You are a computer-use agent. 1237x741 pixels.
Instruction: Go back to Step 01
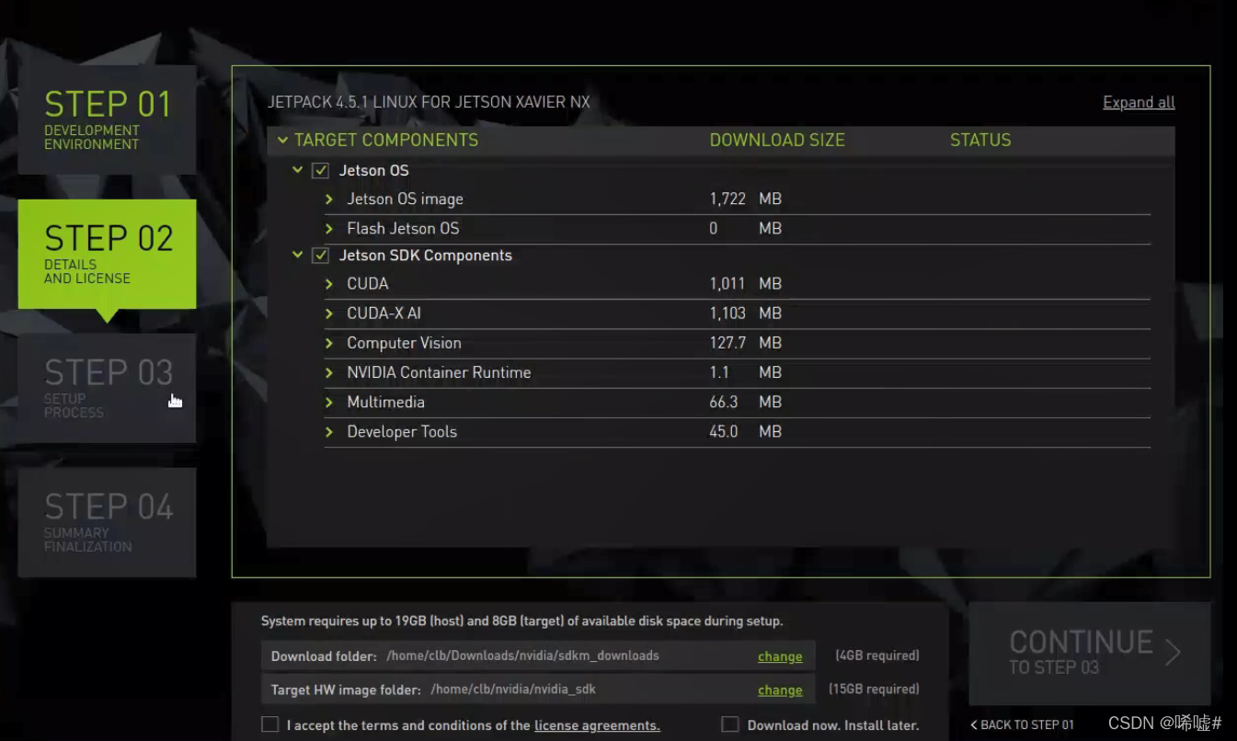click(1023, 724)
